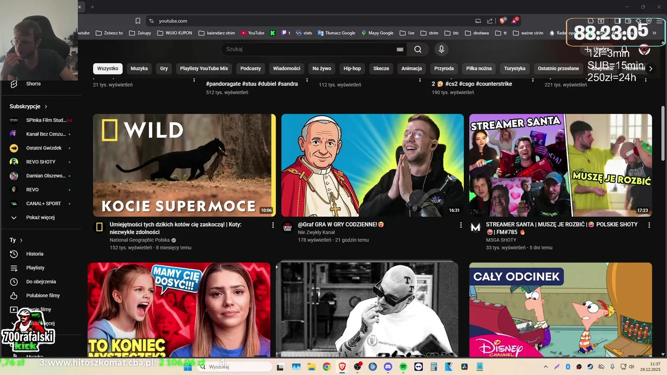The image size is (667, 375).
Task: Select the Na żywo filter chip
Action: (x=322, y=68)
